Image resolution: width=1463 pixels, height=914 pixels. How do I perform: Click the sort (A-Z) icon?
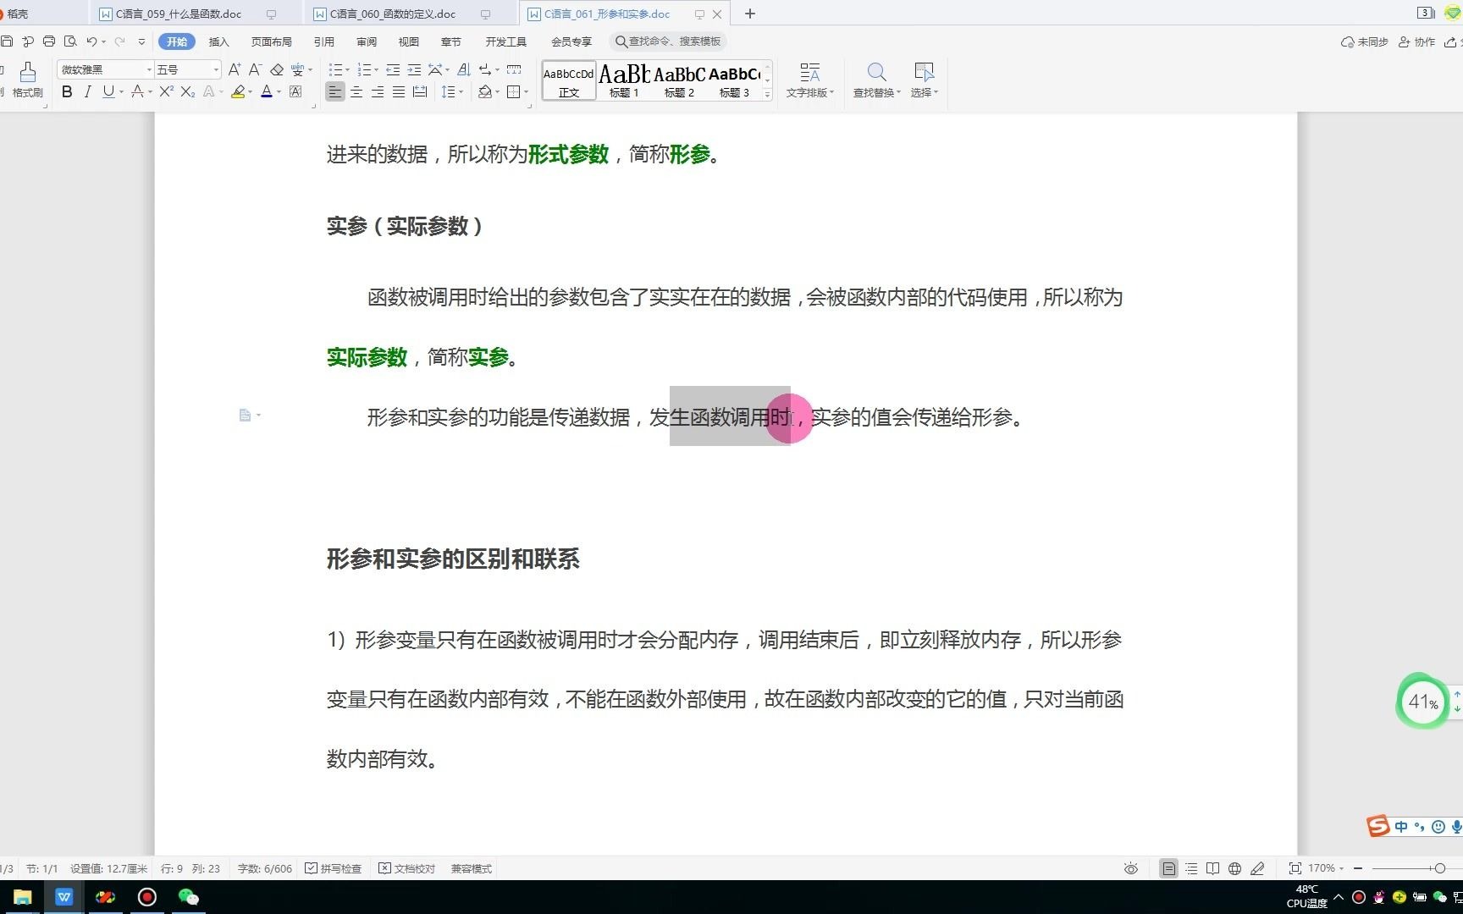464,69
